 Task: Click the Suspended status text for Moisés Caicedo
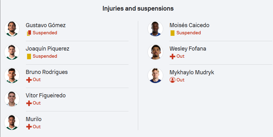point(188,33)
